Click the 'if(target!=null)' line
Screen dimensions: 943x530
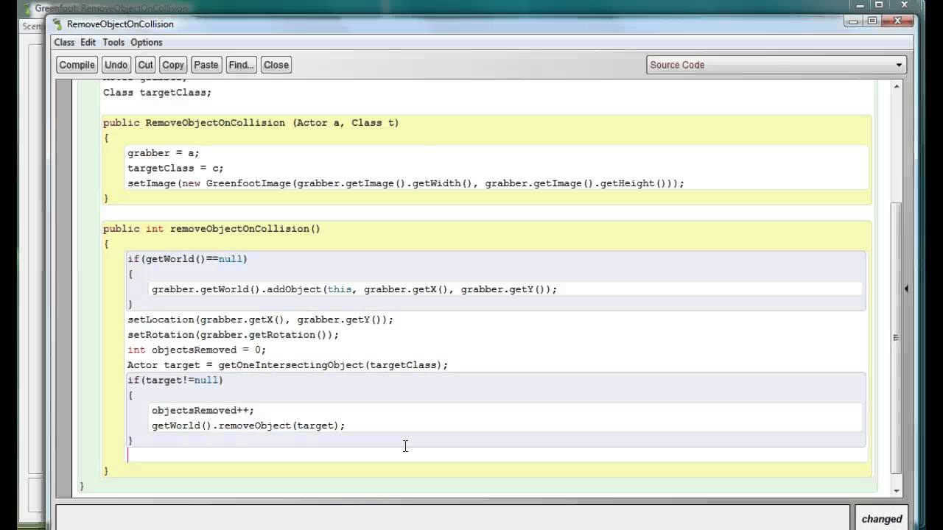click(175, 380)
